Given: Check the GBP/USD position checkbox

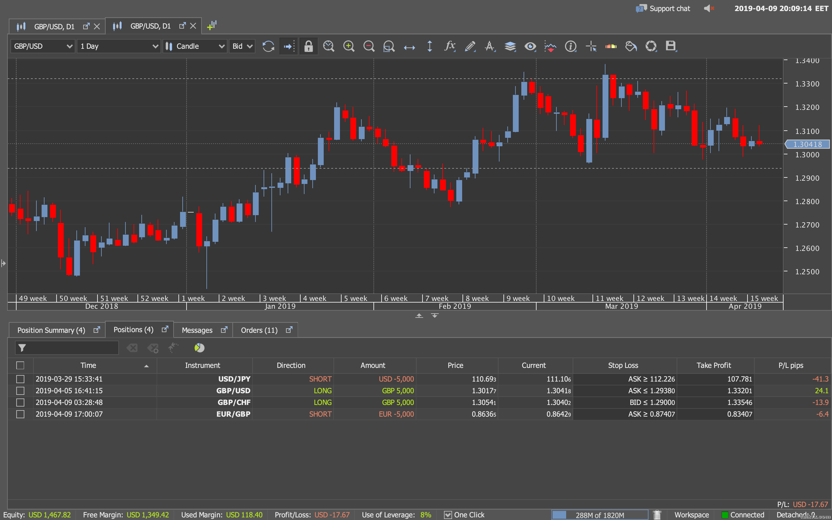Looking at the screenshot, I should (x=20, y=391).
